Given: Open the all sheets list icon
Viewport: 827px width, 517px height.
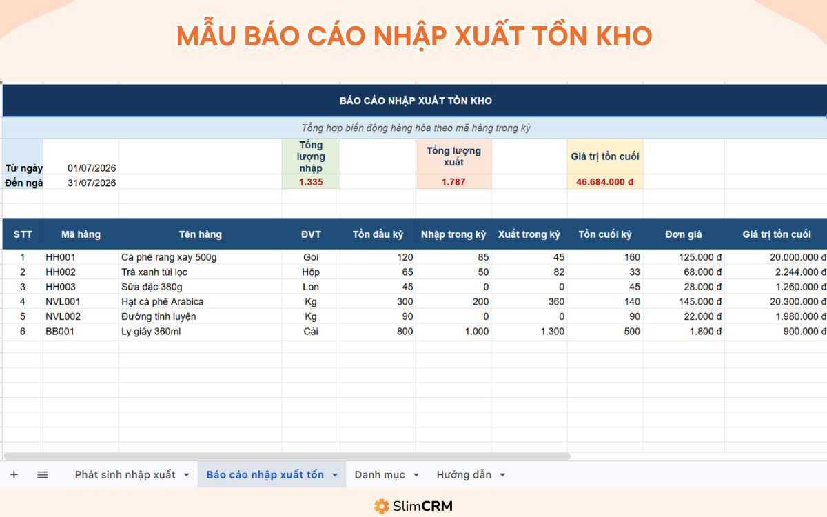Looking at the screenshot, I should click(x=43, y=475).
